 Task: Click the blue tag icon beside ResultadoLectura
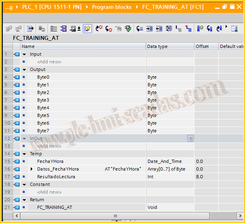coord(17,177)
